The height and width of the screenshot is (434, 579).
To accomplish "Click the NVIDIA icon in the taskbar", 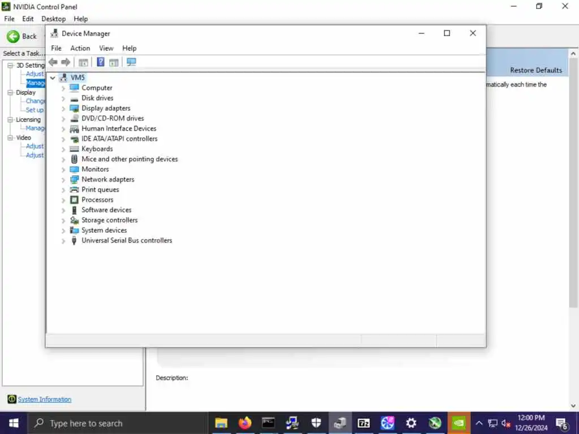I will tap(458, 423).
